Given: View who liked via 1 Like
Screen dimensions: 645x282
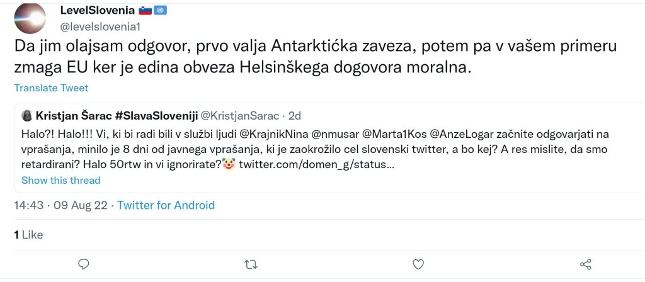Looking at the screenshot, I should coord(28,235).
